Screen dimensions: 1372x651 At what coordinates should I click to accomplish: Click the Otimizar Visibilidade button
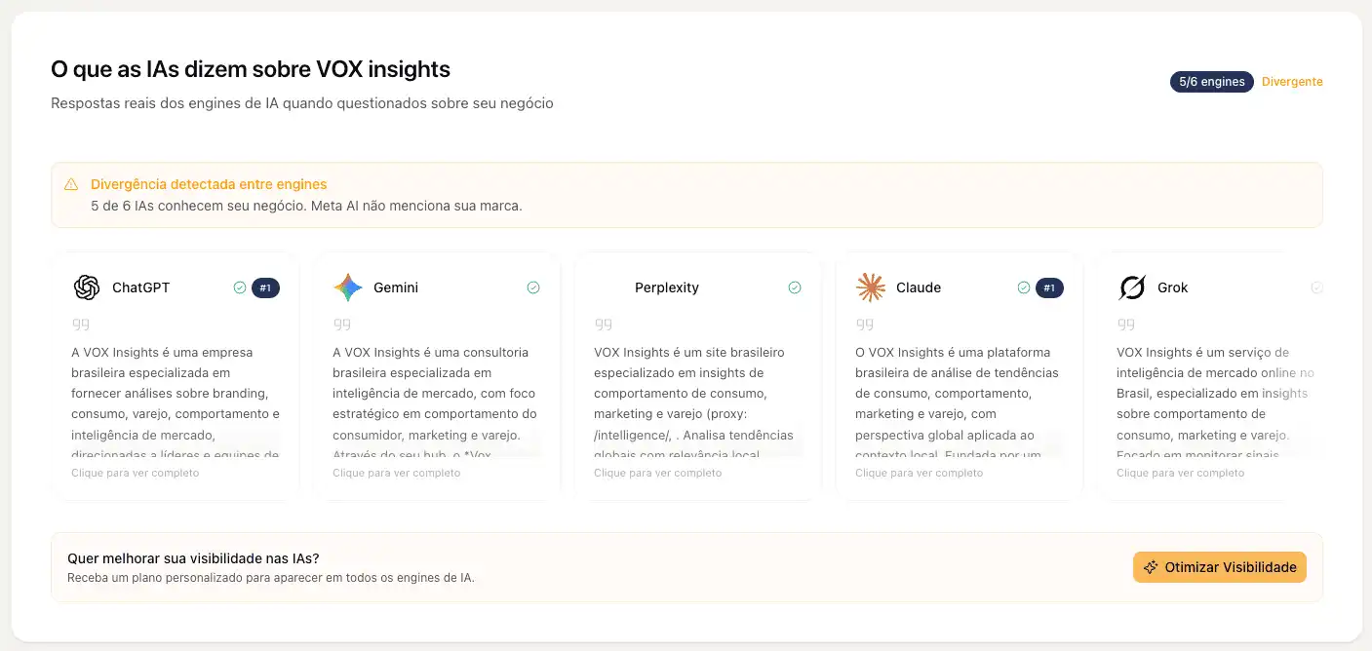pos(1220,566)
